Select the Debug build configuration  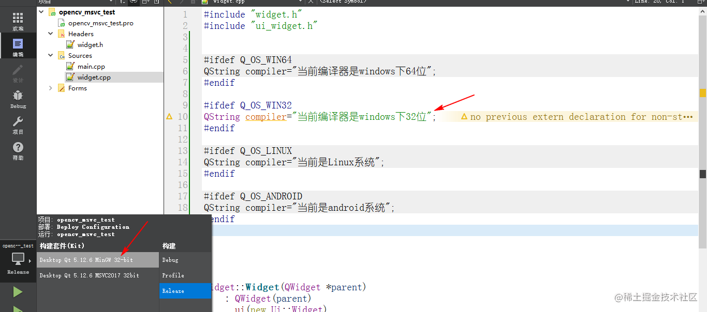[x=185, y=260]
